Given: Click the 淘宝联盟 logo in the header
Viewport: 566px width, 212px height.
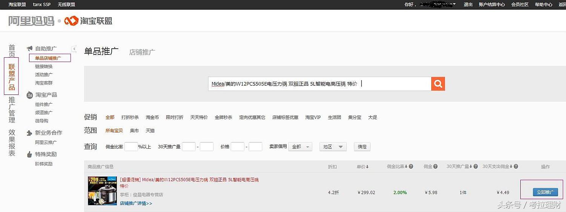Looking at the screenshot, I should tap(88, 21).
